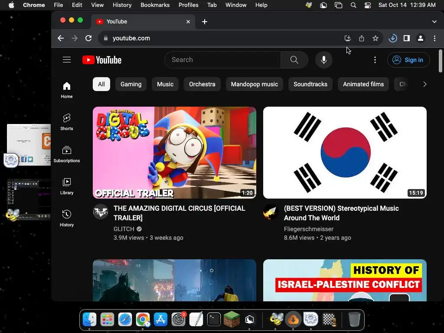Open the History menu in menu bar
Screen dimensions: 444x333
[x=122, y=5]
